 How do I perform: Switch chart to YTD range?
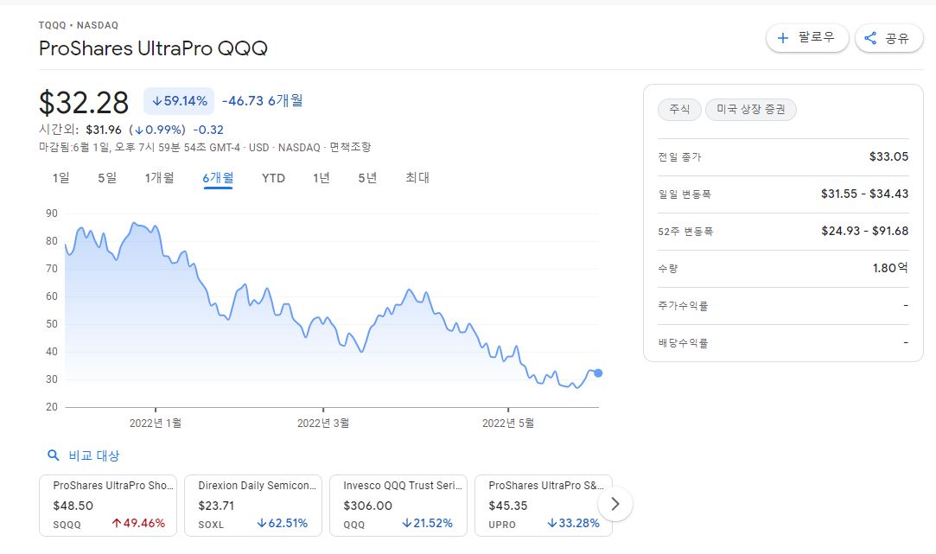273,178
